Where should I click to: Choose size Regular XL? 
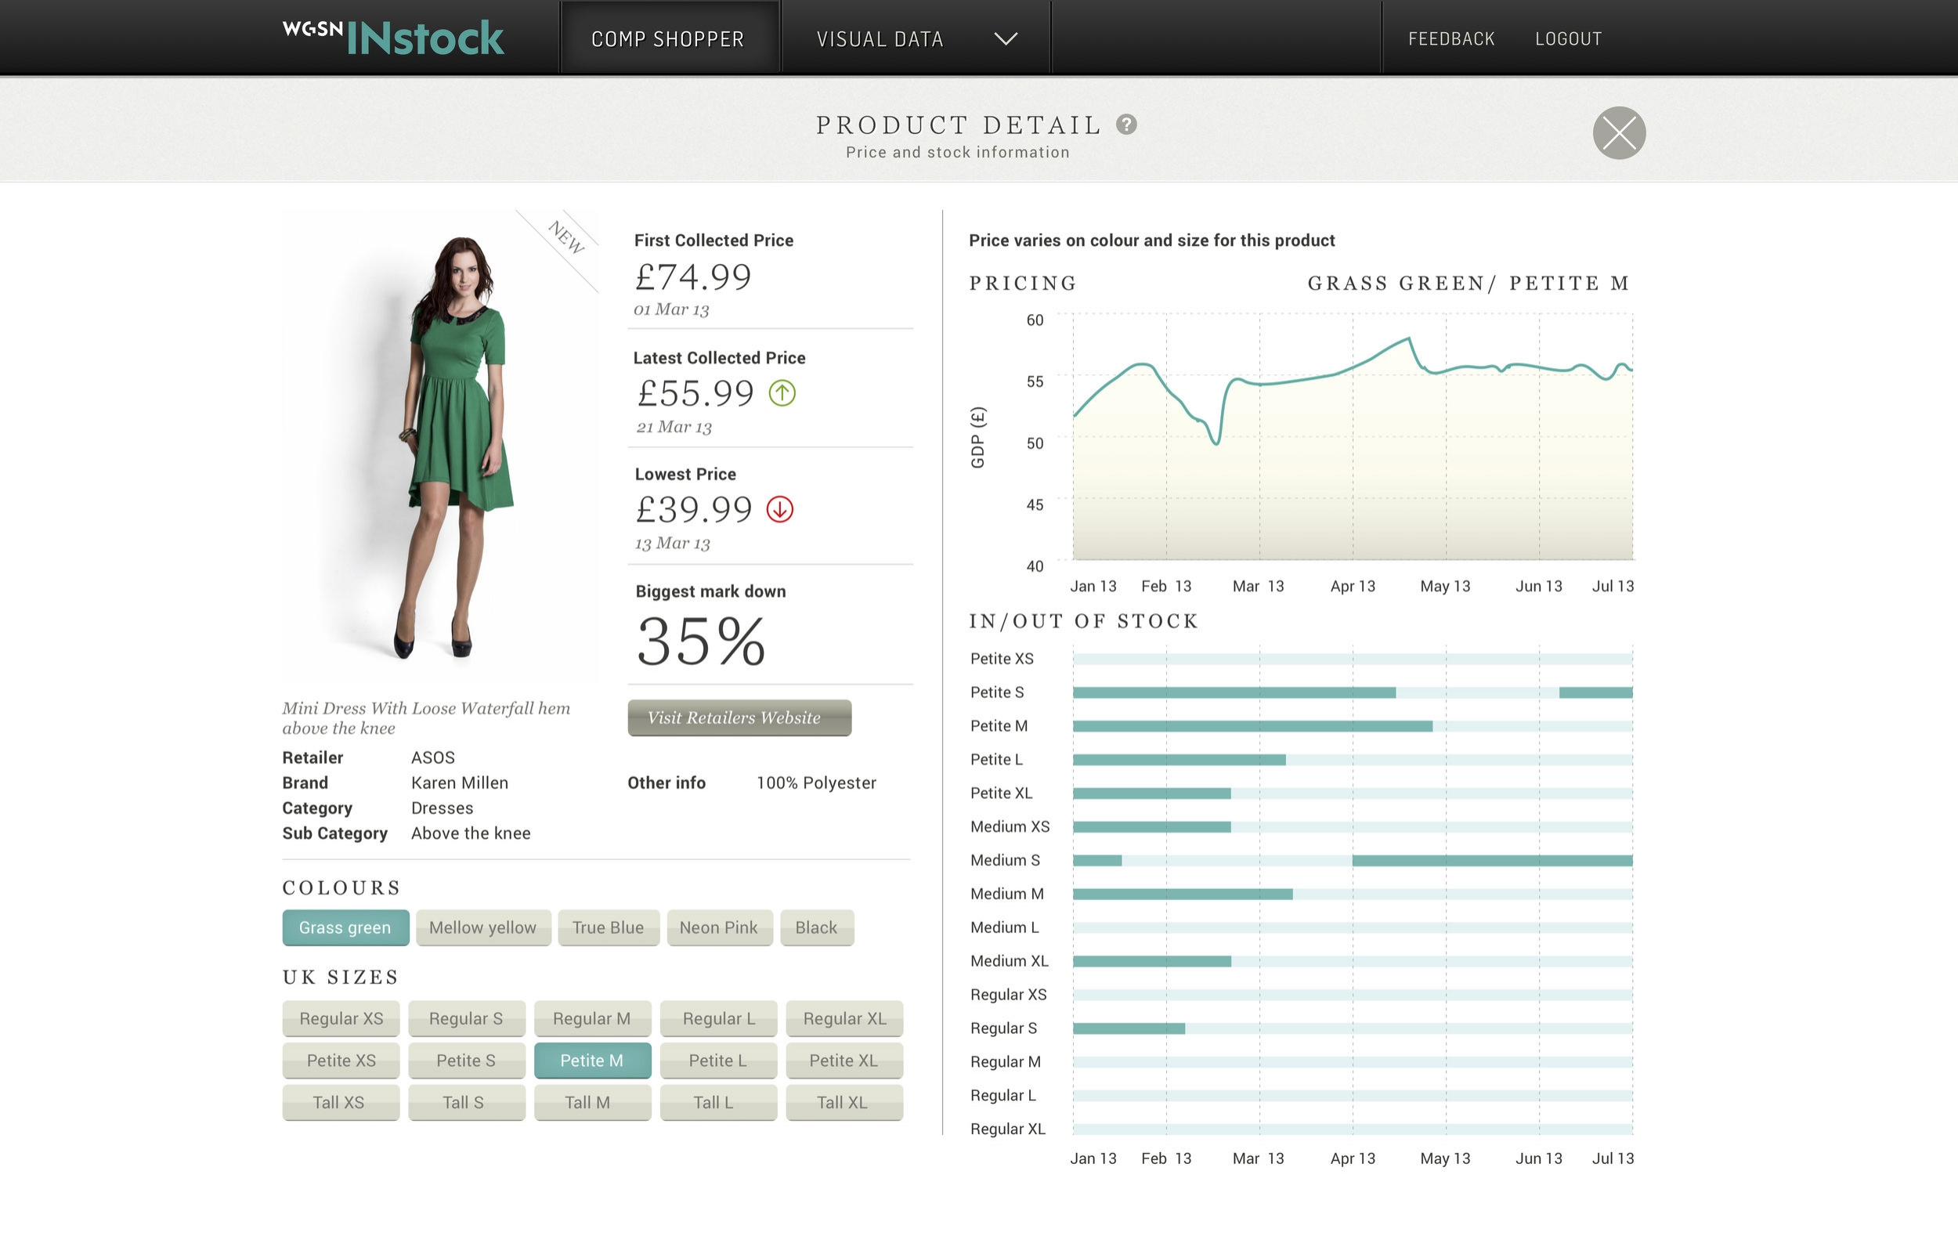[844, 1019]
